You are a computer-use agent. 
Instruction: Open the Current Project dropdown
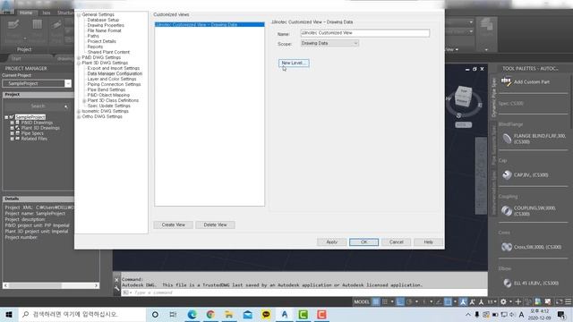pyautogui.click(x=68, y=83)
